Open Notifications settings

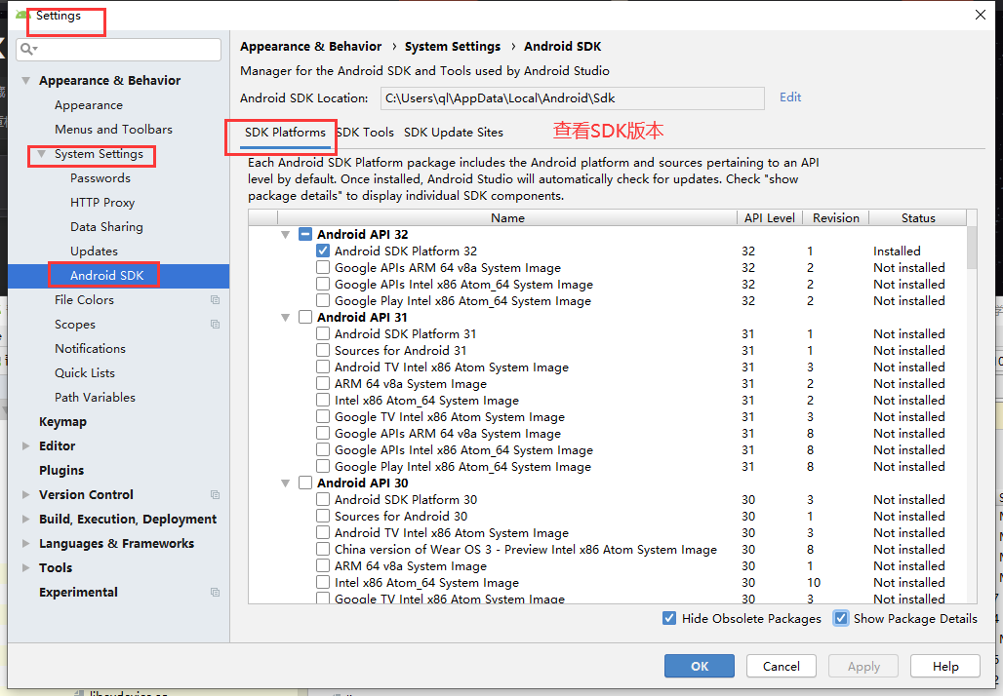point(90,348)
